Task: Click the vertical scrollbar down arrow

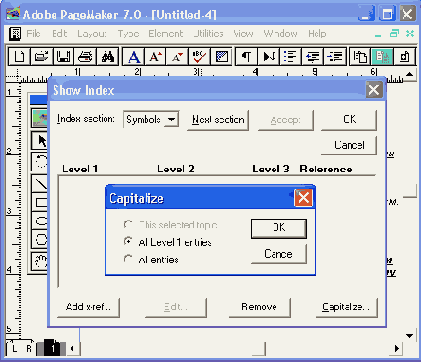Action: click(410, 336)
